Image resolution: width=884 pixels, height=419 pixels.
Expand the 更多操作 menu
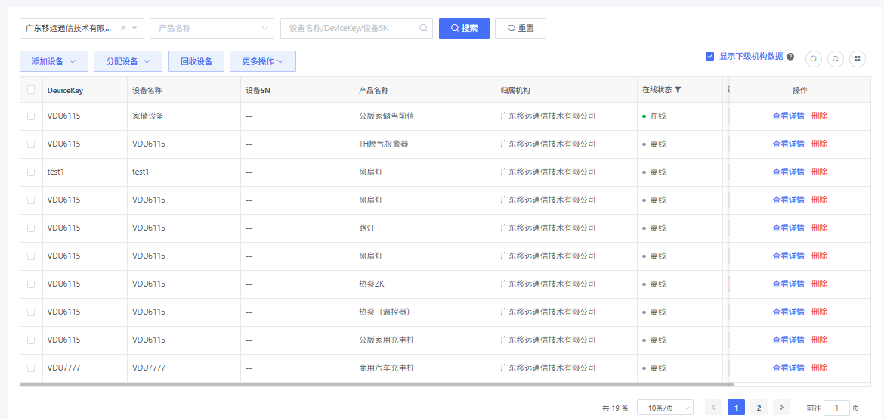263,61
